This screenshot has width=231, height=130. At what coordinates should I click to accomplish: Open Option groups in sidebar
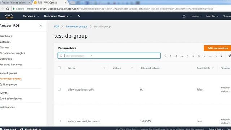[x=8, y=84]
